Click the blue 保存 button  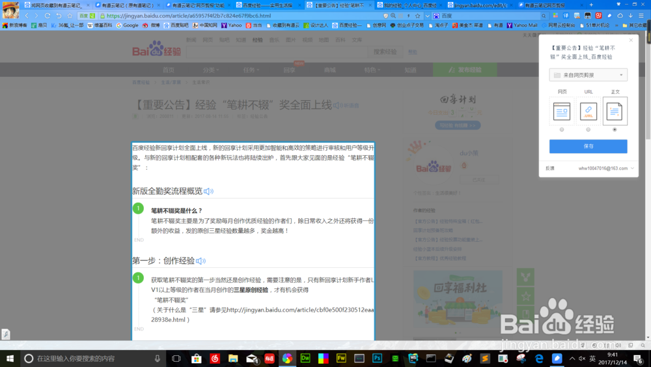(x=589, y=146)
